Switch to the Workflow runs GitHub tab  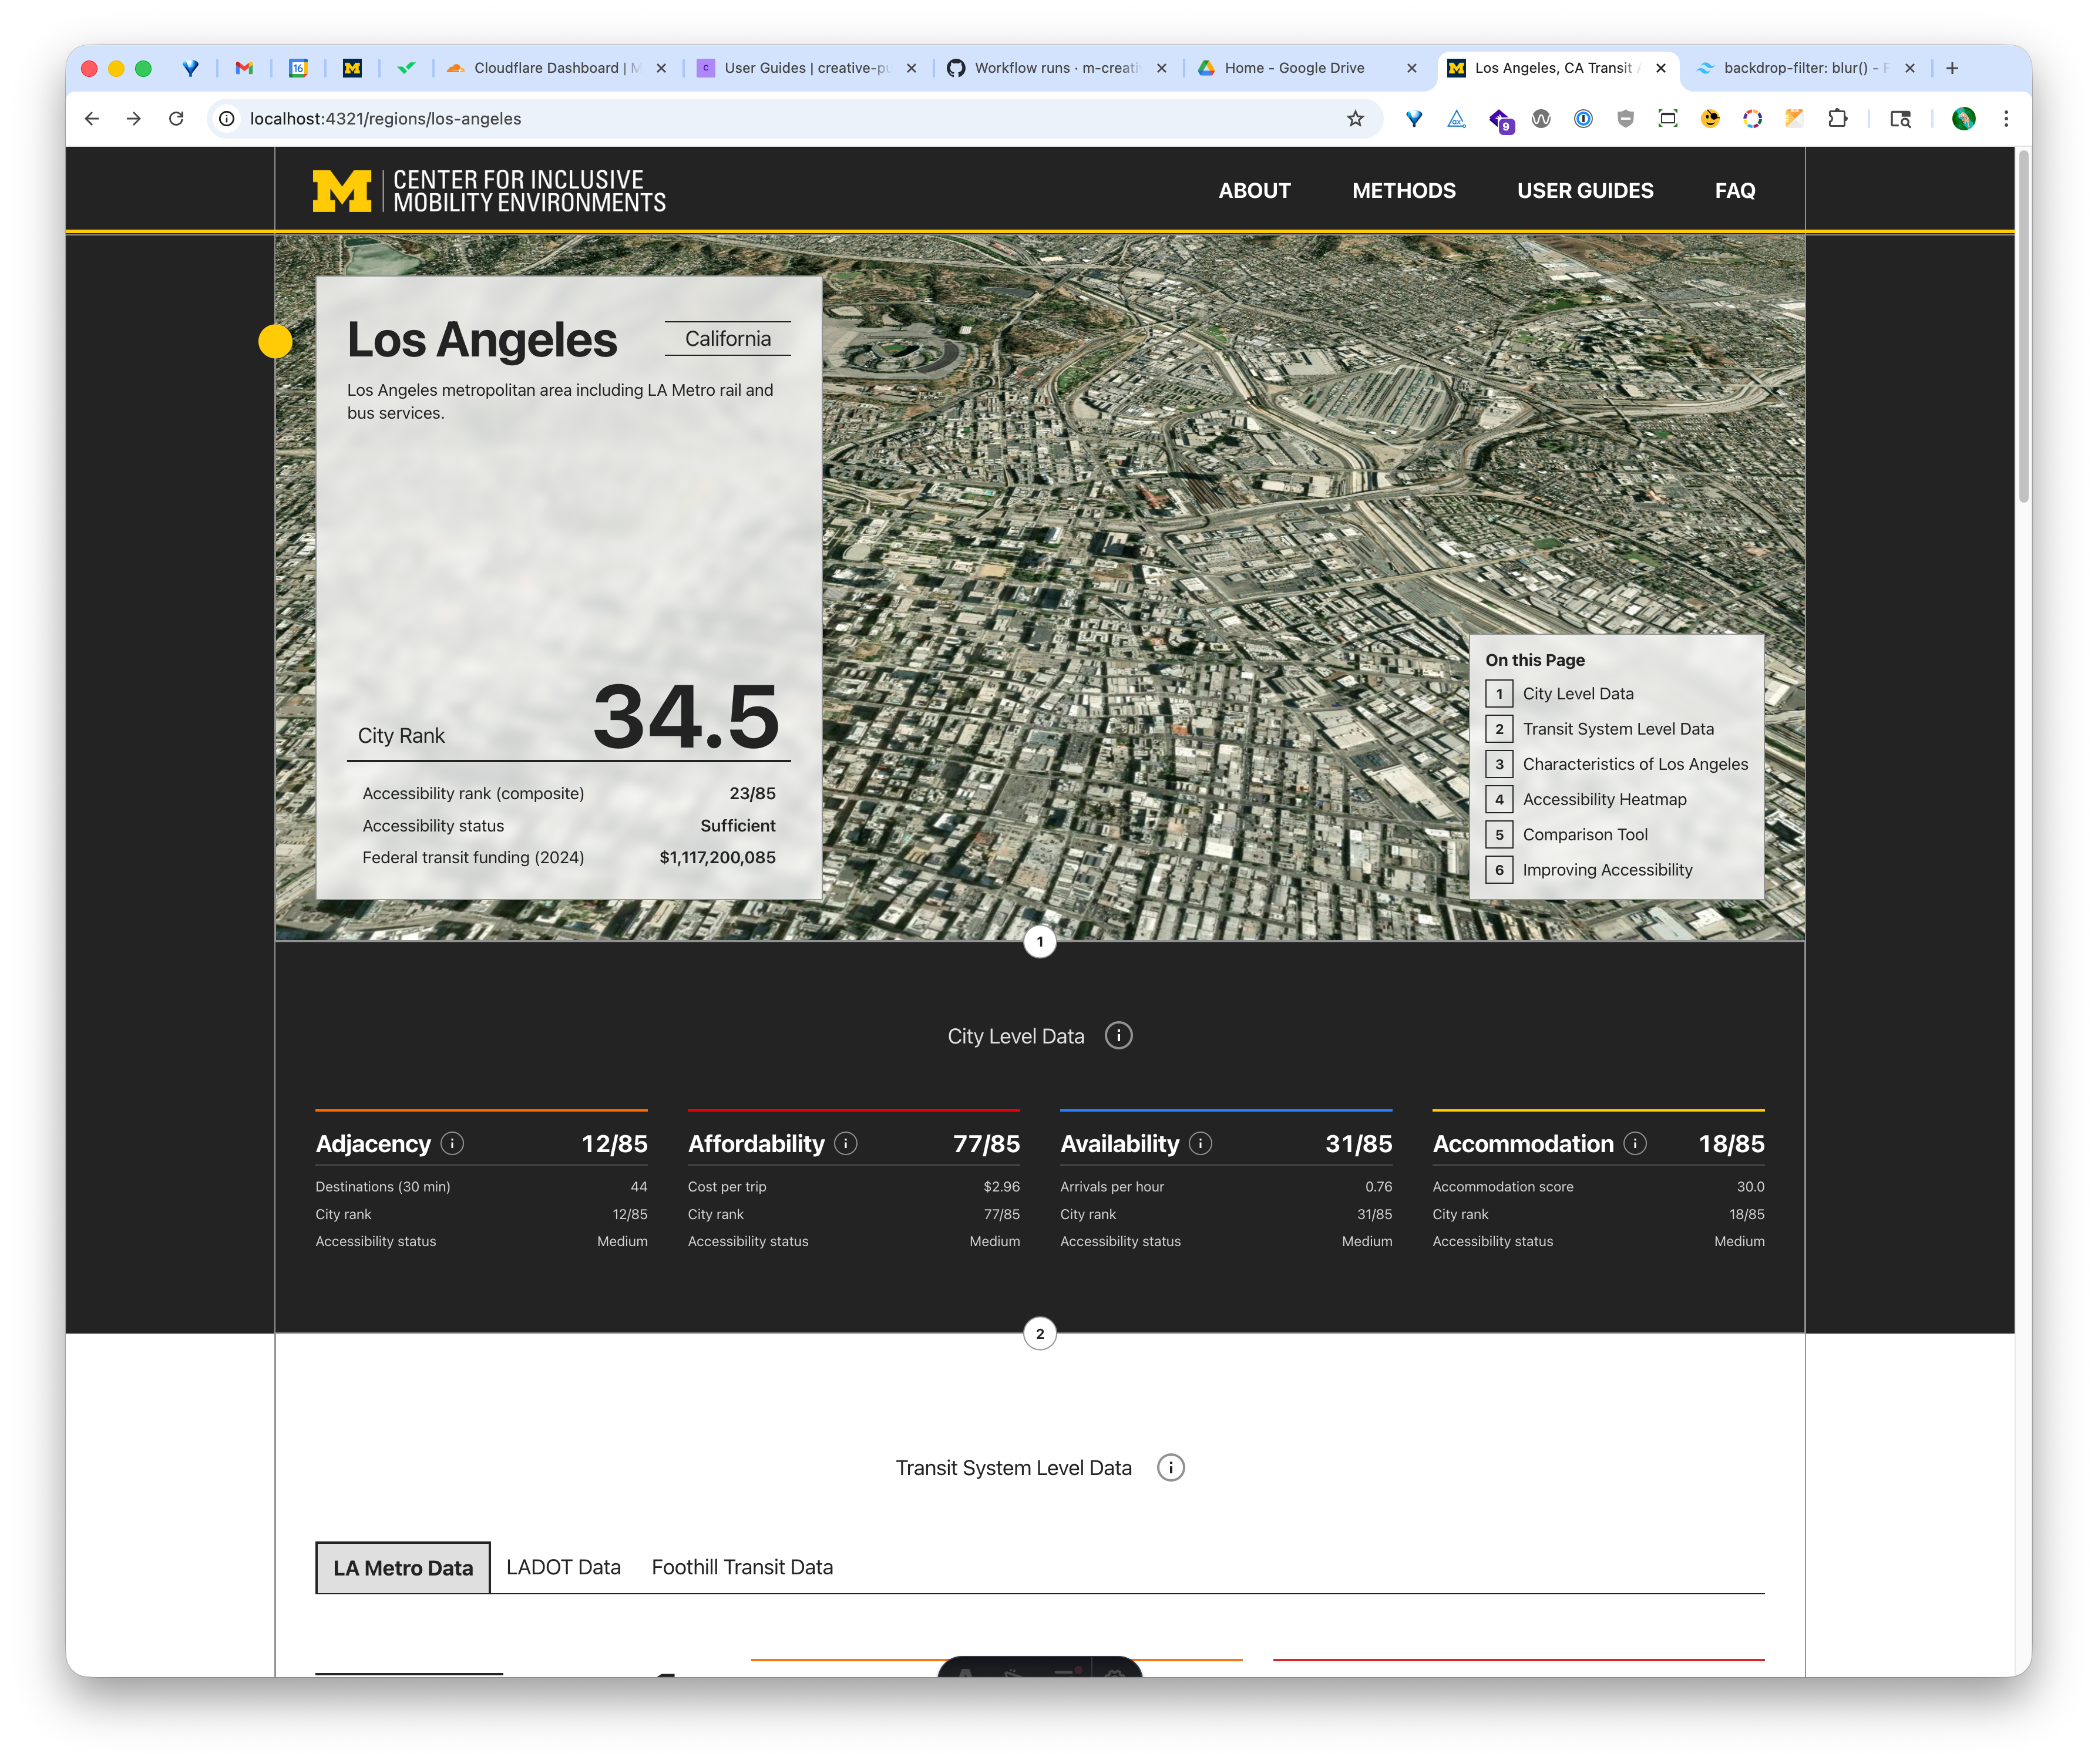pyautogui.click(x=1056, y=68)
